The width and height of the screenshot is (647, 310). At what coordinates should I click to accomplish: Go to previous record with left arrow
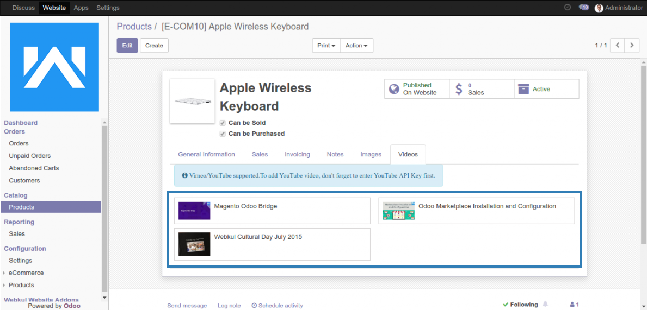(617, 45)
